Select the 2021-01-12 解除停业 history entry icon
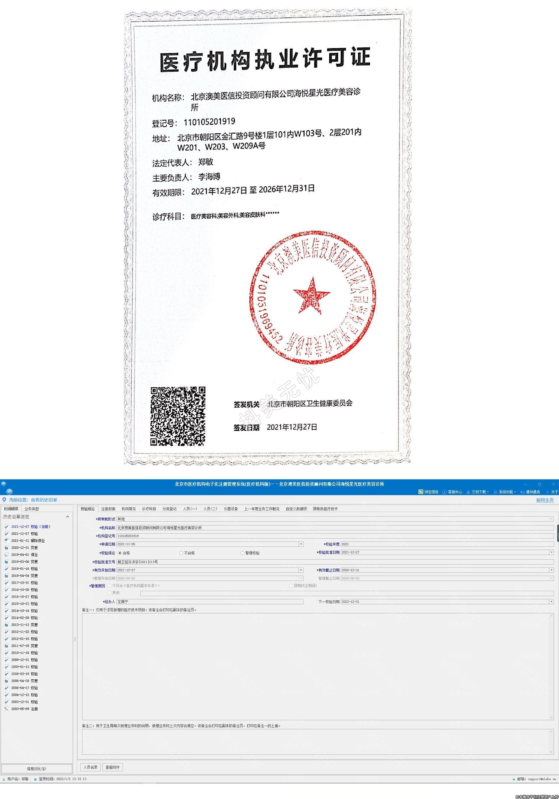 click(6, 540)
